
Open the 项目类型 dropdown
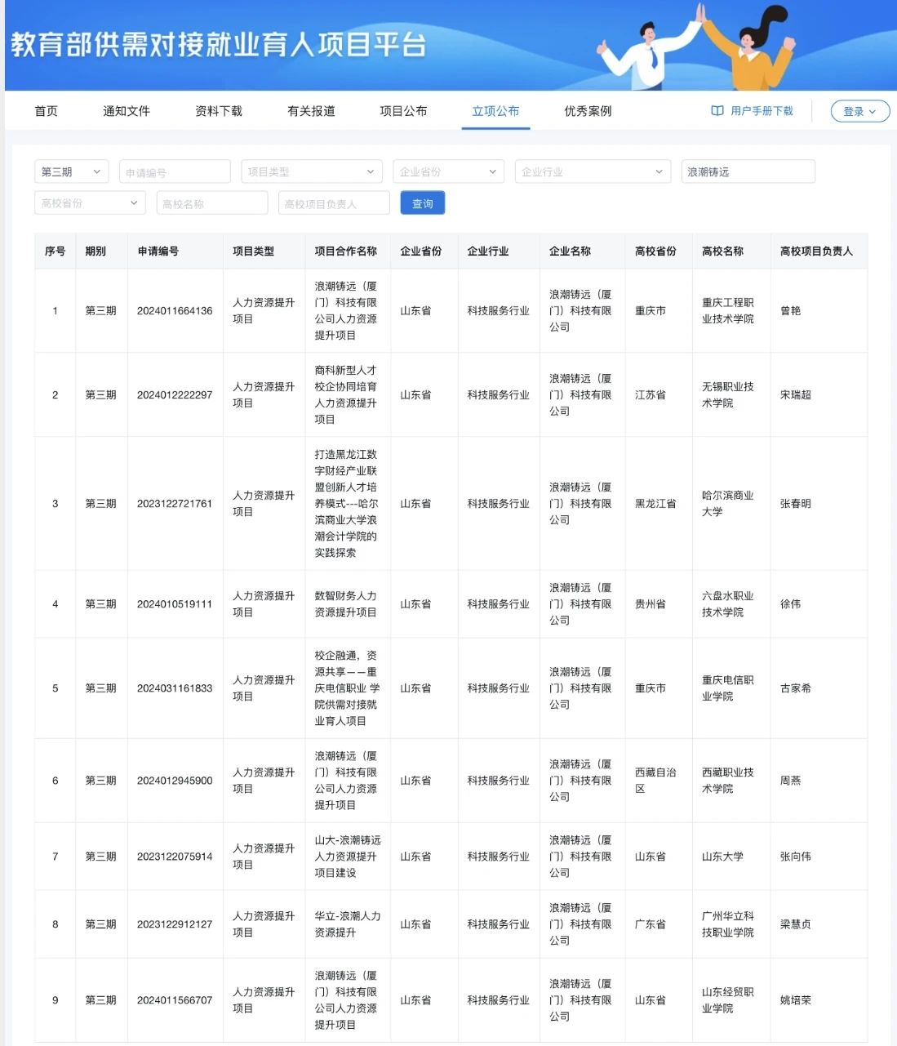click(x=311, y=171)
